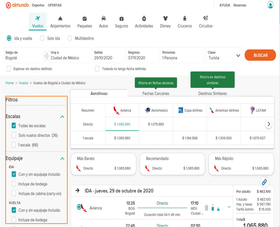The image size is (280, 227).
Task: Click the Aeromexico logo in airline table
Action: 148,110
